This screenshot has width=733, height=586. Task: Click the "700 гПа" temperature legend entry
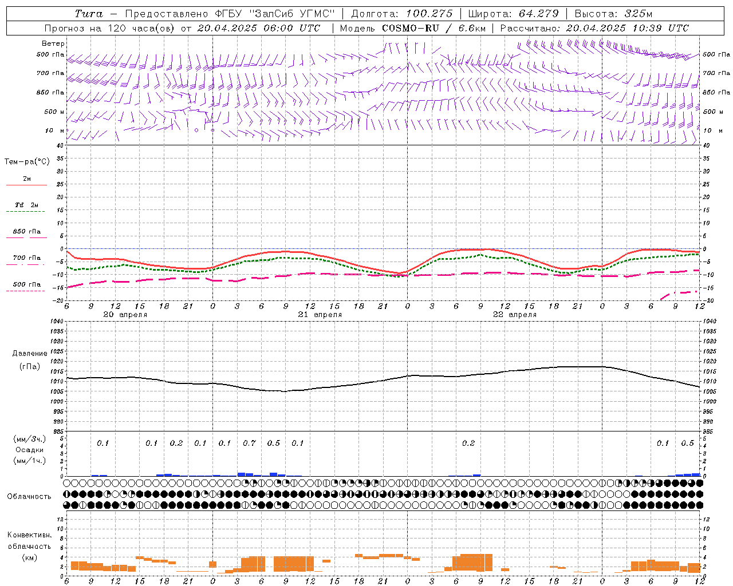[x=27, y=258]
